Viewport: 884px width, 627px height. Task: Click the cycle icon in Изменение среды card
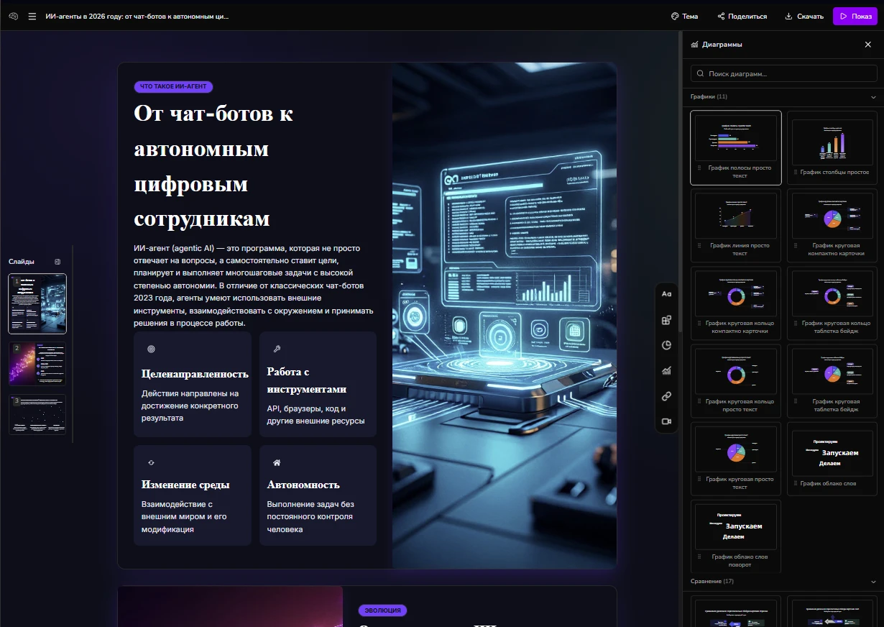(151, 462)
